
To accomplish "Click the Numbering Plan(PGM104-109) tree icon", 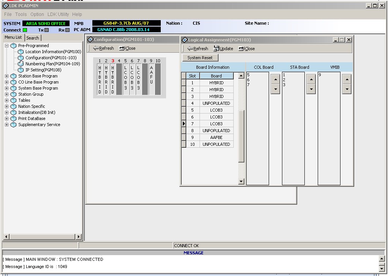I will pos(21,64).
